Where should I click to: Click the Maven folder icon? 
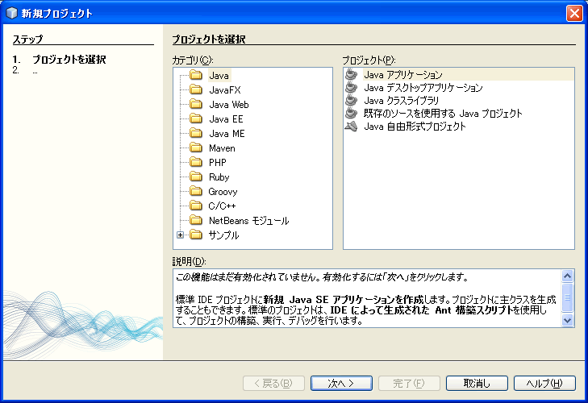(196, 147)
